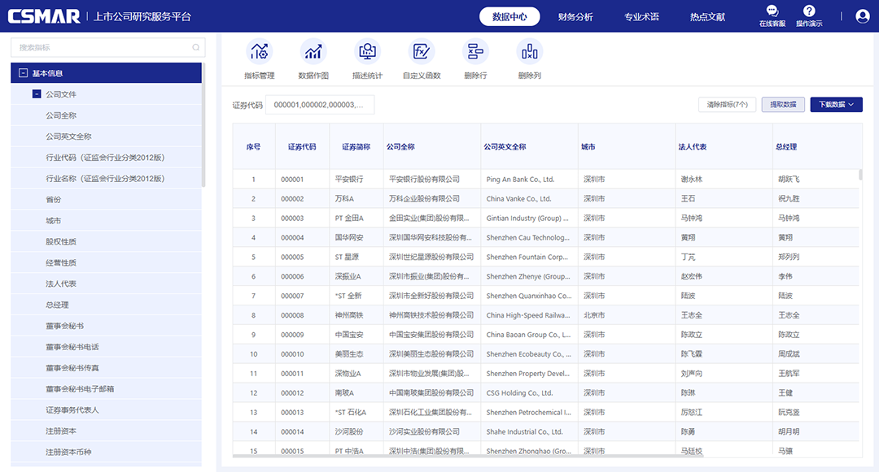The image size is (879, 472).
Task: Open 在线客服 online customer service
Action: tap(772, 16)
